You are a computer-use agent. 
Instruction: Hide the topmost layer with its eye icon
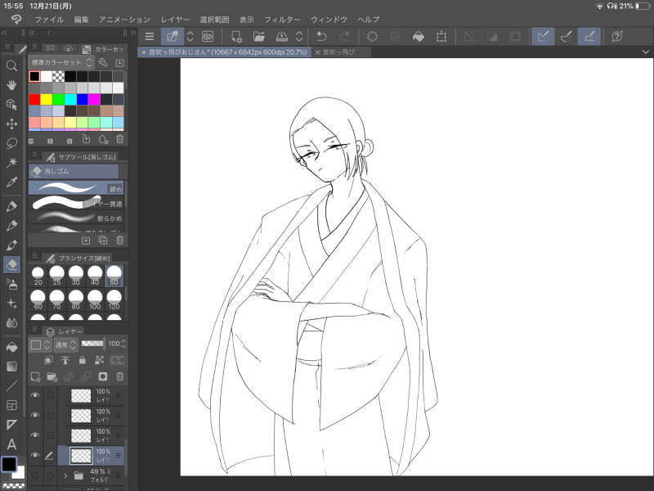(35, 395)
